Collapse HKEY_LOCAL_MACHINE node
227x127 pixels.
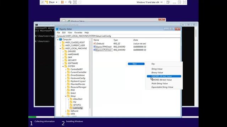(61, 48)
